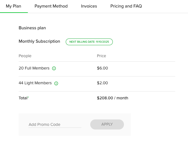188x156 pixels.
Task: Open the My Plan tab
Action: (13, 6)
